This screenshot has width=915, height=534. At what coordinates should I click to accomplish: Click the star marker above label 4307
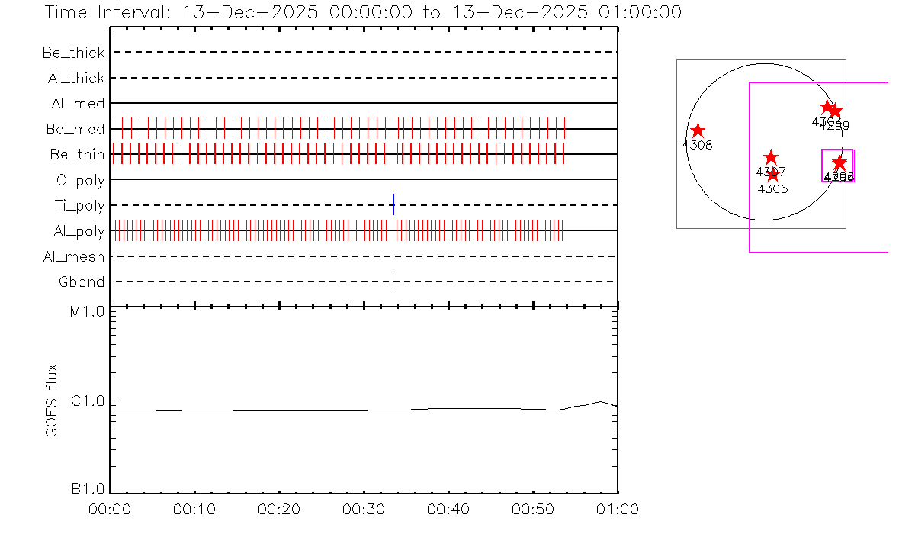coord(771,158)
